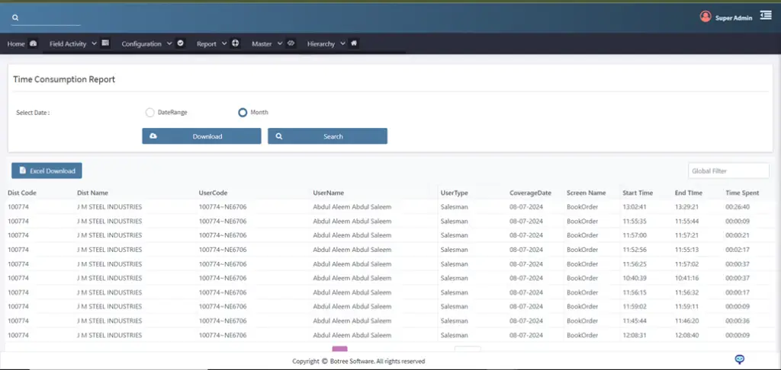Image resolution: width=781 pixels, height=370 pixels.
Task: Sort by the UserCode column header
Action: [214, 193]
